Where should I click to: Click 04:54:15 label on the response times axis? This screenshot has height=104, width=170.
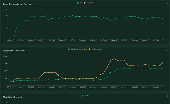(x=114, y=87)
